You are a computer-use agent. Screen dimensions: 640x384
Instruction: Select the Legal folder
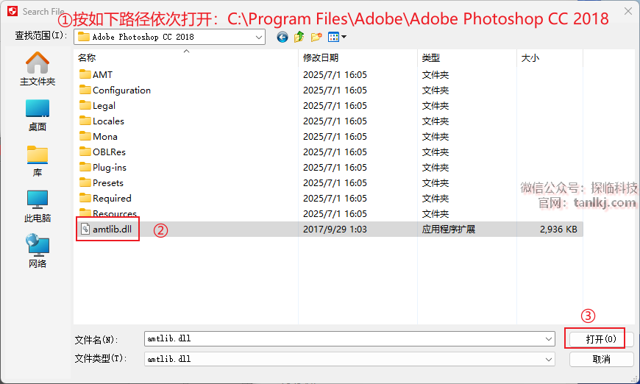pyautogui.click(x=98, y=106)
